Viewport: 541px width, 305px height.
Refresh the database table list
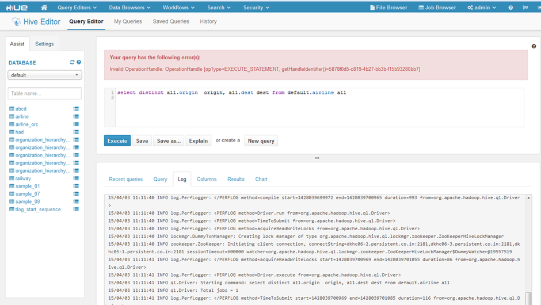pyautogui.click(x=72, y=62)
